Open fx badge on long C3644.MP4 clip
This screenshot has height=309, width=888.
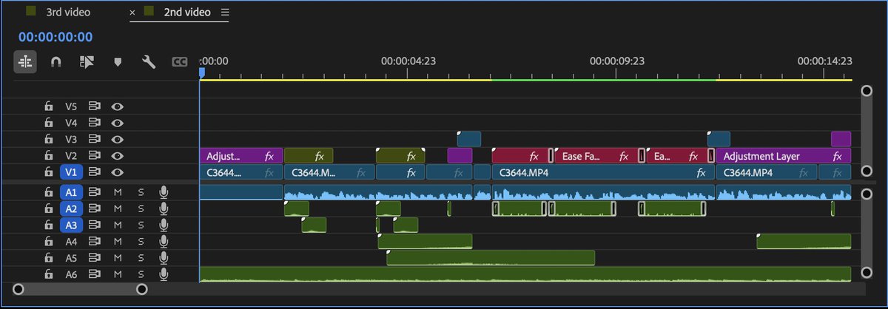pyautogui.click(x=700, y=172)
